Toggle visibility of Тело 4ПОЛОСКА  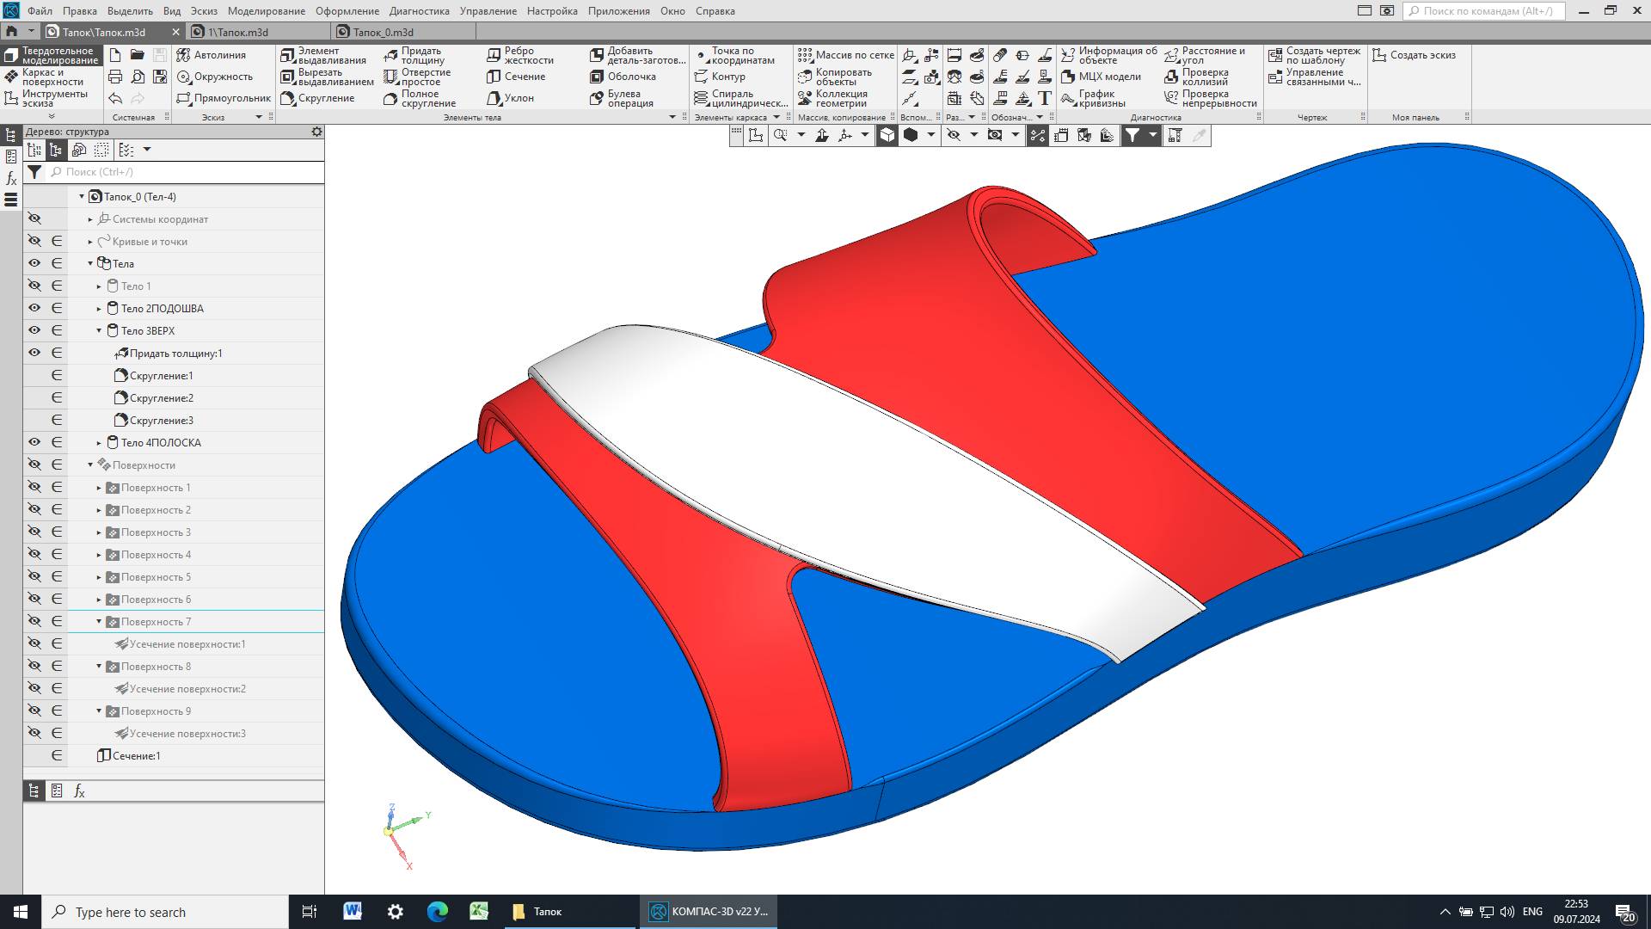point(34,442)
